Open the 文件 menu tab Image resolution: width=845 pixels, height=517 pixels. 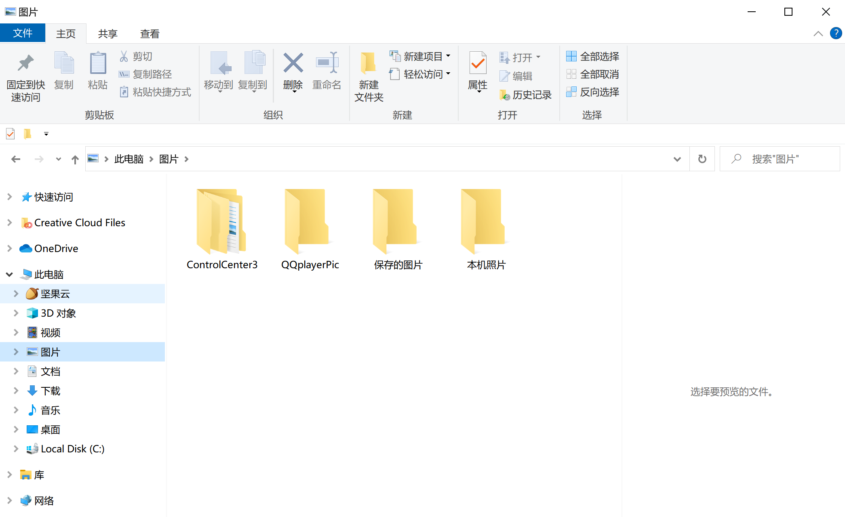click(23, 33)
